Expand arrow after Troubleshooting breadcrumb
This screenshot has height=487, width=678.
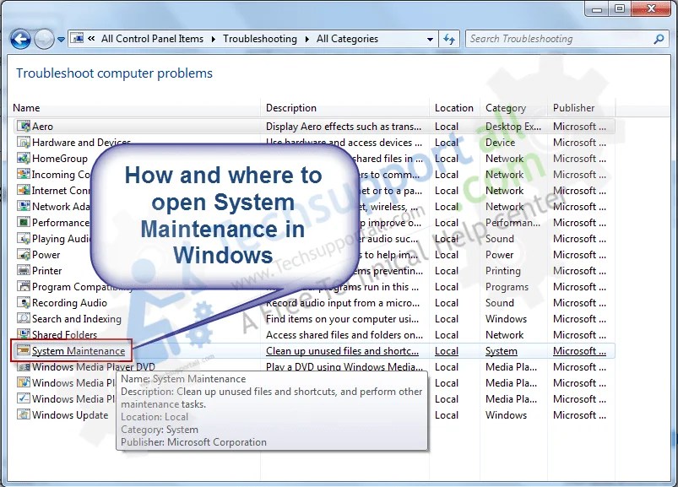tap(307, 39)
